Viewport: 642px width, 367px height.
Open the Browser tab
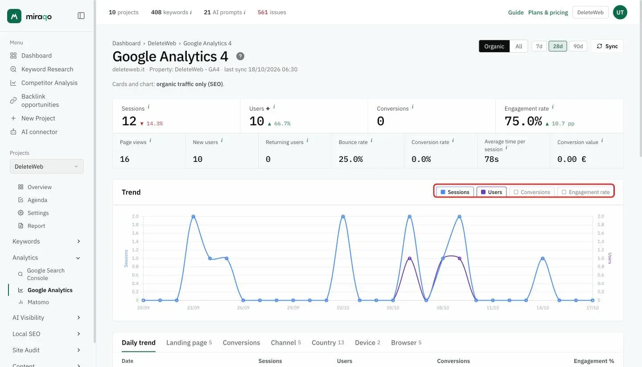click(x=406, y=342)
